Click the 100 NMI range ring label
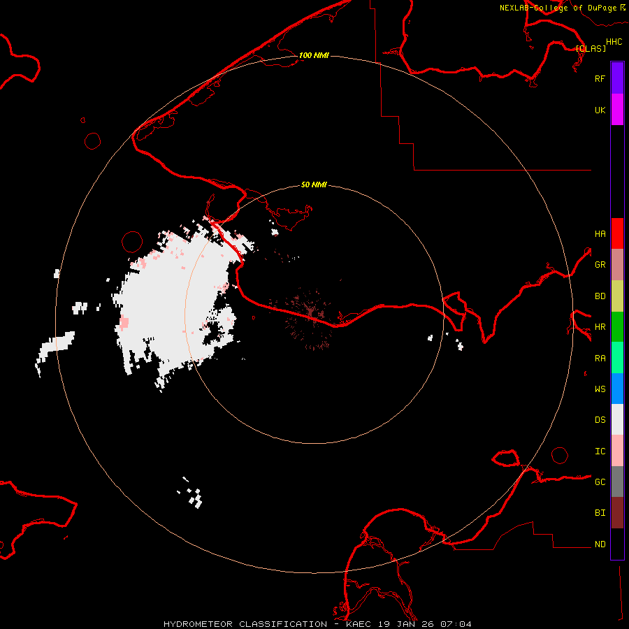 (x=314, y=55)
